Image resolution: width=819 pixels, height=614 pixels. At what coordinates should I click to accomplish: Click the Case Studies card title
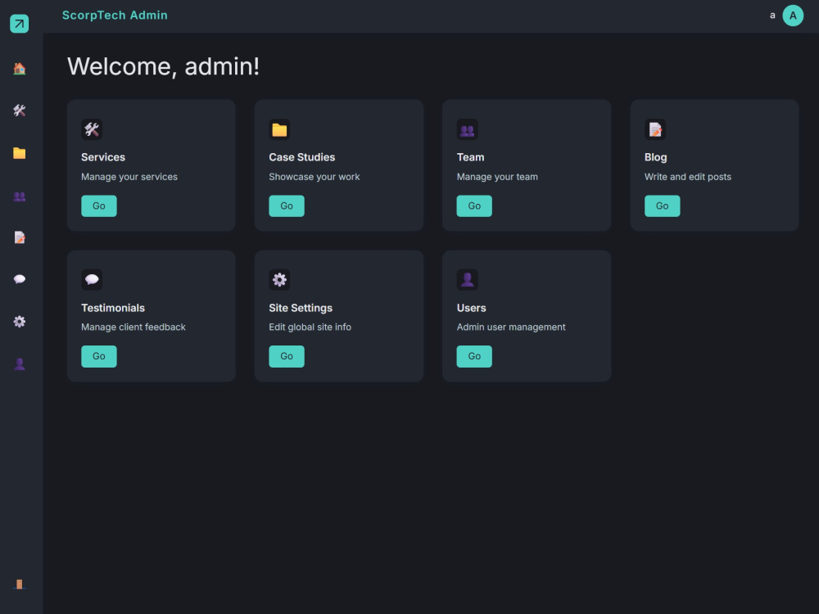click(x=302, y=157)
